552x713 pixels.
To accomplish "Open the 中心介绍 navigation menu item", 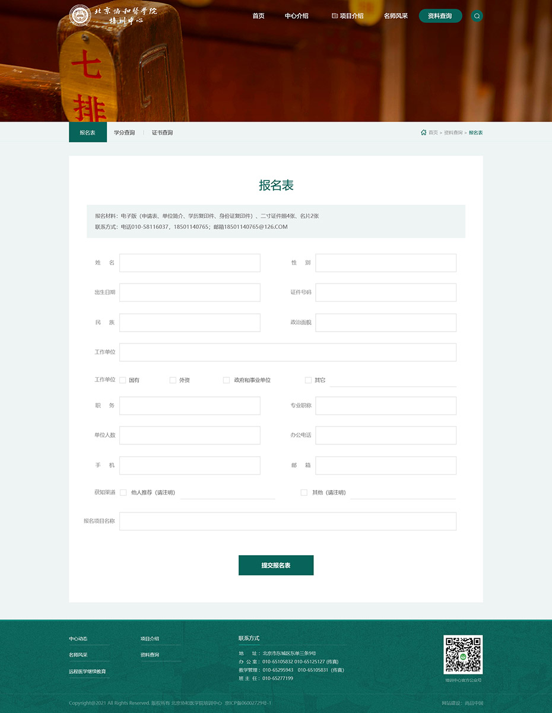I will pos(296,16).
